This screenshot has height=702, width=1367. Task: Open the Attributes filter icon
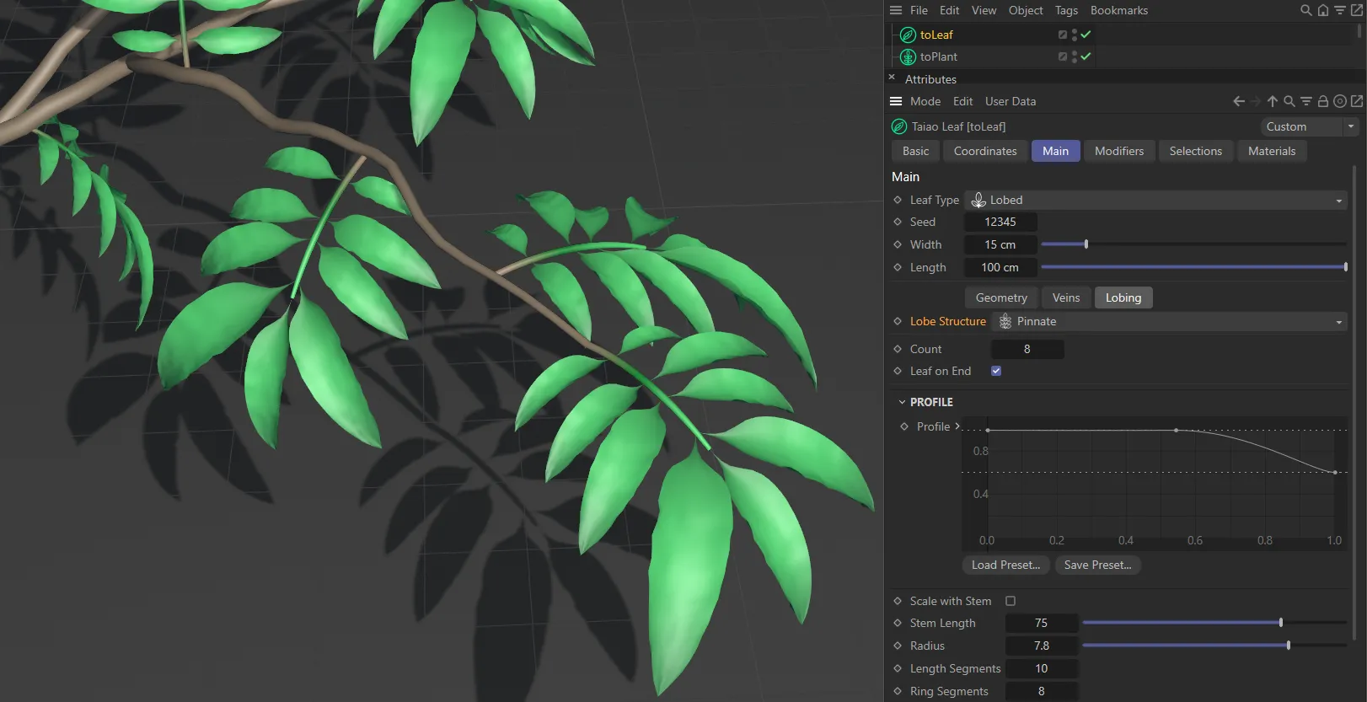click(1306, 101)
